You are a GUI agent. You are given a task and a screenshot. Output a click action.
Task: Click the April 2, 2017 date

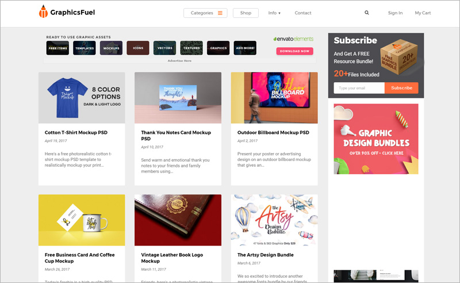coord(247,141)
